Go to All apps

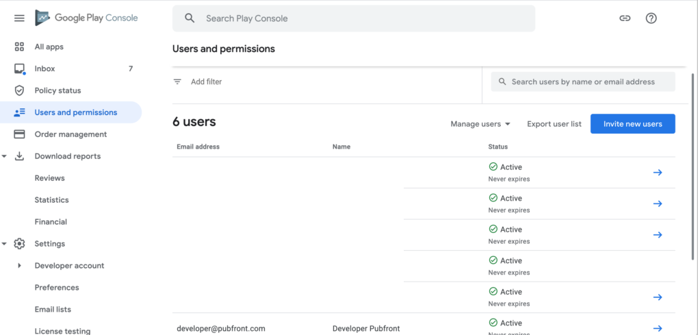tap(49, 47)
